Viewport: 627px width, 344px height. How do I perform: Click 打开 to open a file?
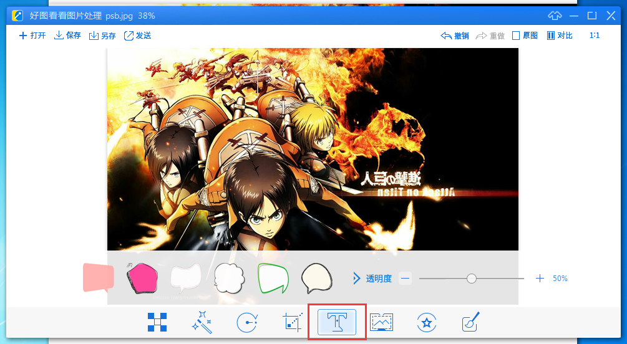[32, 36]
